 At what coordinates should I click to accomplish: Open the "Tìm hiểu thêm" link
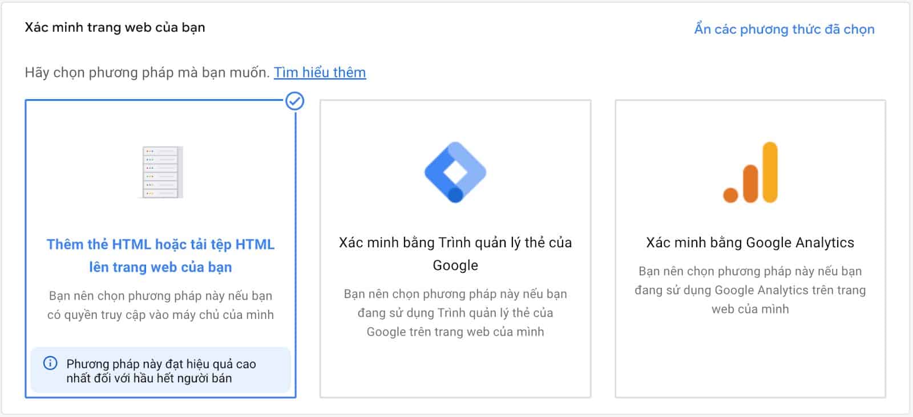pos(320,72)
